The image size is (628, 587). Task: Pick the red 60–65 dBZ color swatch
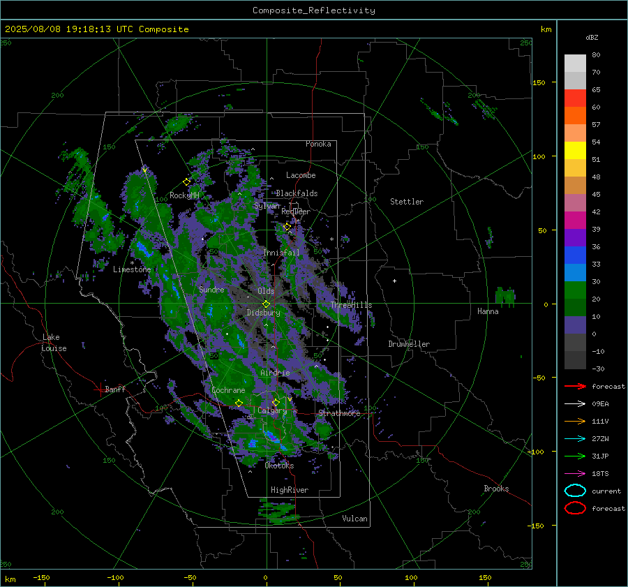click(x=575, y=98)
